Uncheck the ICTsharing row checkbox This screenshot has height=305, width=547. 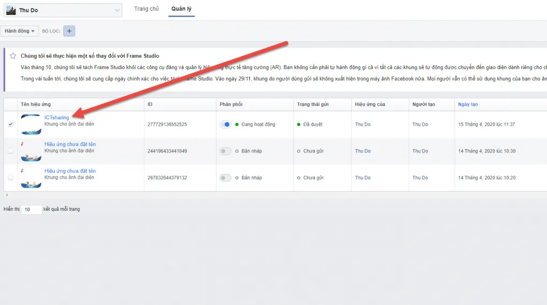point(11,124)
